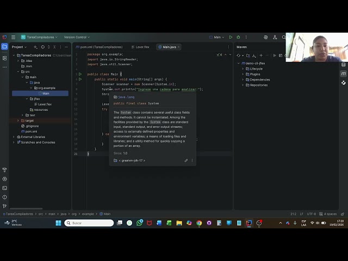
Task: Select pom.xml in project tree
Action: 29,132
